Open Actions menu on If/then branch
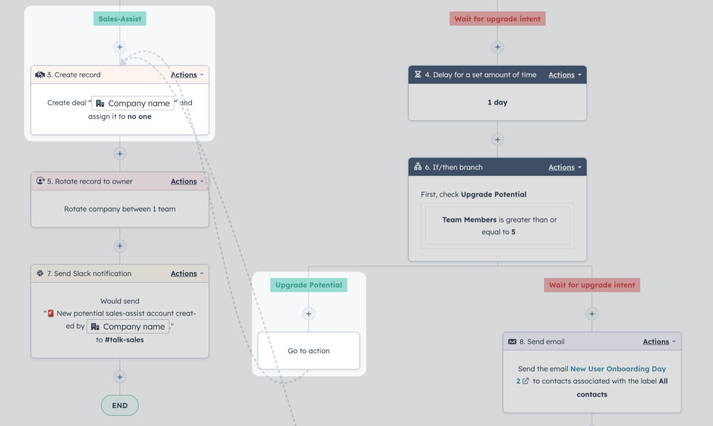Screen dimensions: 713x426 pos(565,167)
